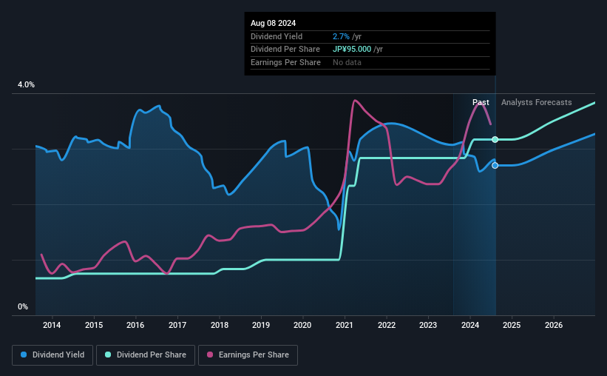Click the 0% y-axis label
The height and width of the screenshot is (376, 607).
[23, 306]
